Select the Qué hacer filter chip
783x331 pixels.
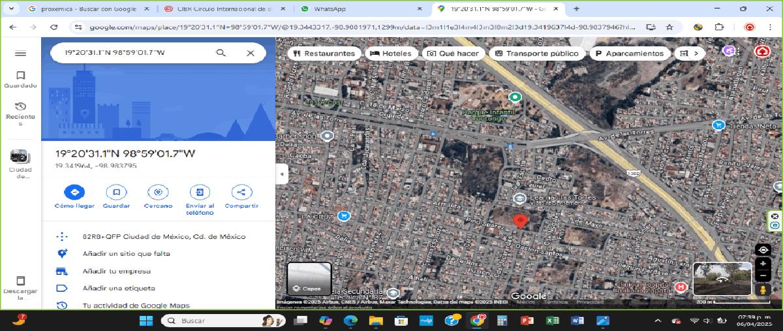pyautogui.click(x=453, y=54)
